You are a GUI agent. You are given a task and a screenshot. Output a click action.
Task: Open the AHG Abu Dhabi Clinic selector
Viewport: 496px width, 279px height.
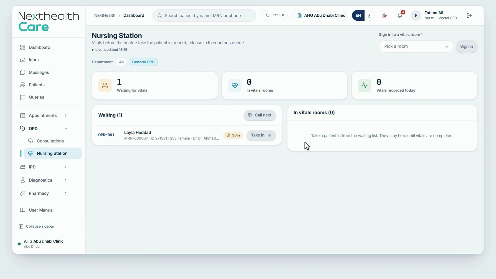click(x=320, y=16)
